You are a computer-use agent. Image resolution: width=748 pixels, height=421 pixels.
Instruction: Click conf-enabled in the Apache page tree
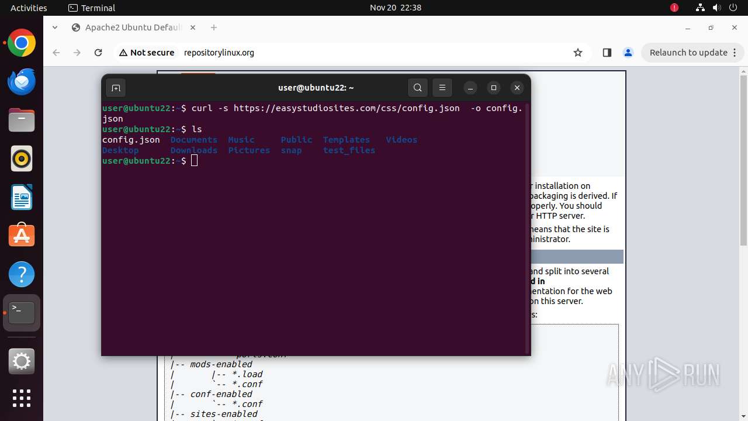click(x=221, y=394)
